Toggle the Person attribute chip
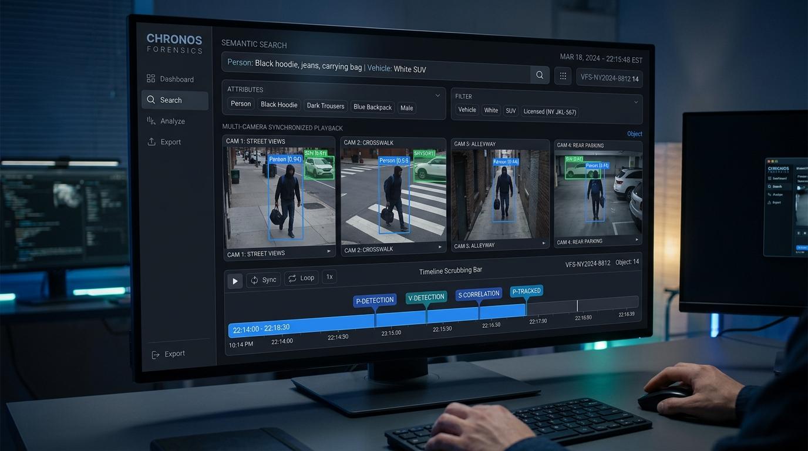 [x=241, y=104]
